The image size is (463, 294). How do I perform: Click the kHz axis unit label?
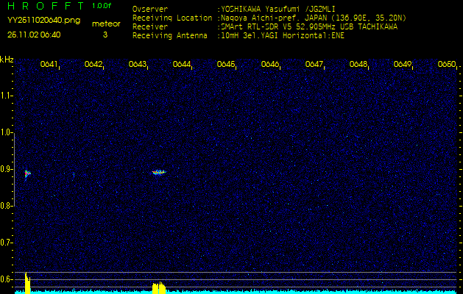tap(7, 60)
